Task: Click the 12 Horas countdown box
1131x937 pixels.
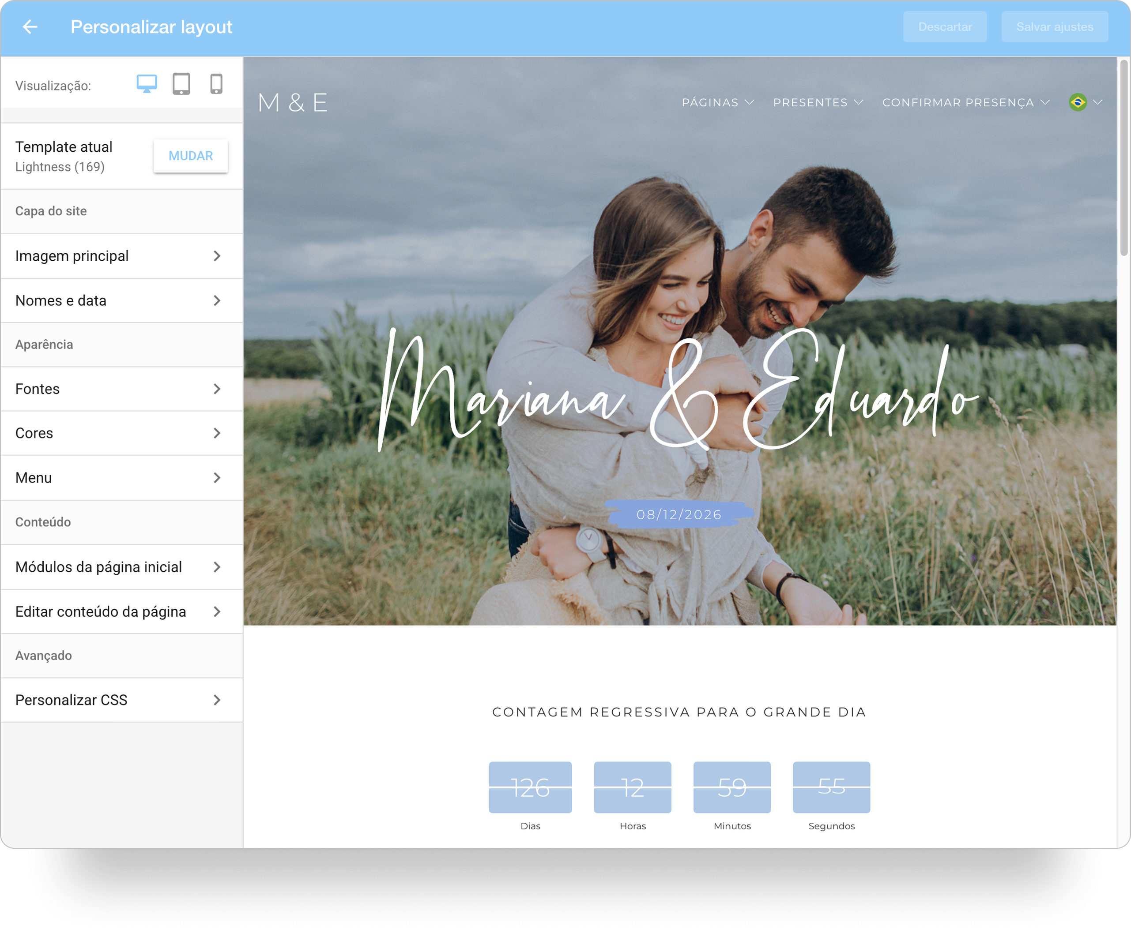Action: tap(633, 787)
